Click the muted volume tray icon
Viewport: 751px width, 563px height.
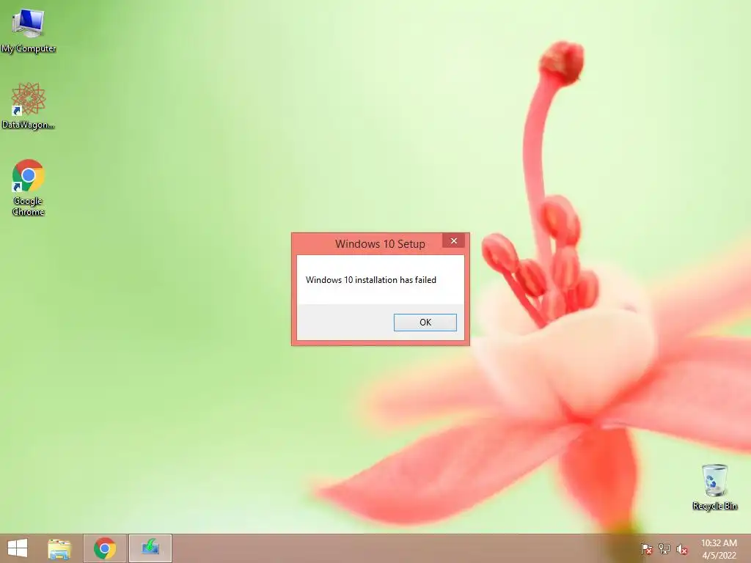(681, 548)
